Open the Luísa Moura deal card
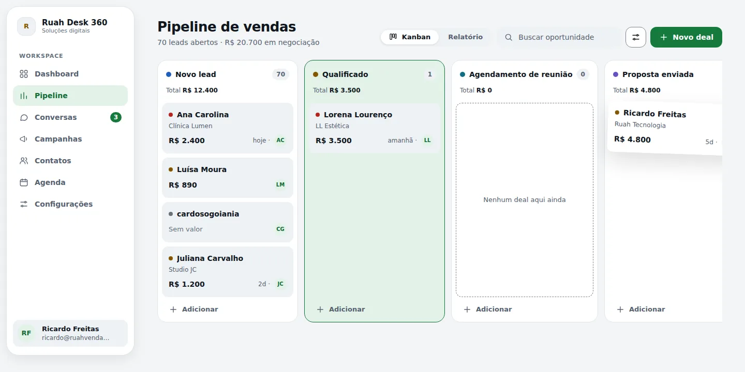745x372 pixels. pyautogui.click(x=228, y=178)
